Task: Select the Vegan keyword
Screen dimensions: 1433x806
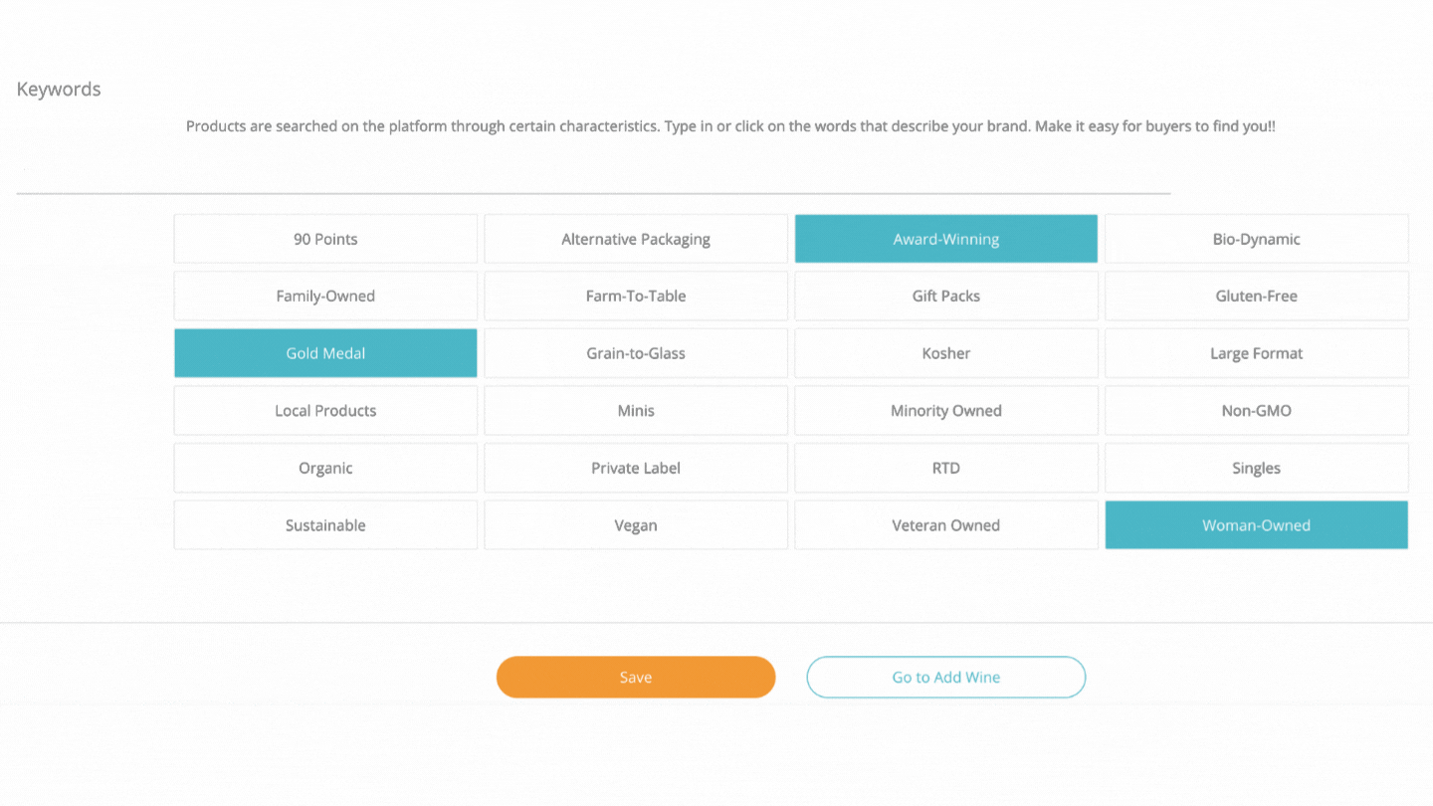Action: coord(636,524)
